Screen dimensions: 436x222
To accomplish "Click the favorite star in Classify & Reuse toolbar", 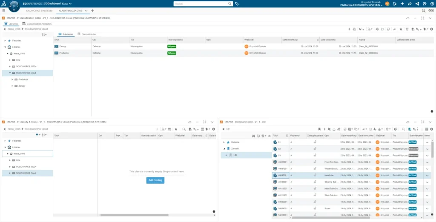I will point(176,129).
